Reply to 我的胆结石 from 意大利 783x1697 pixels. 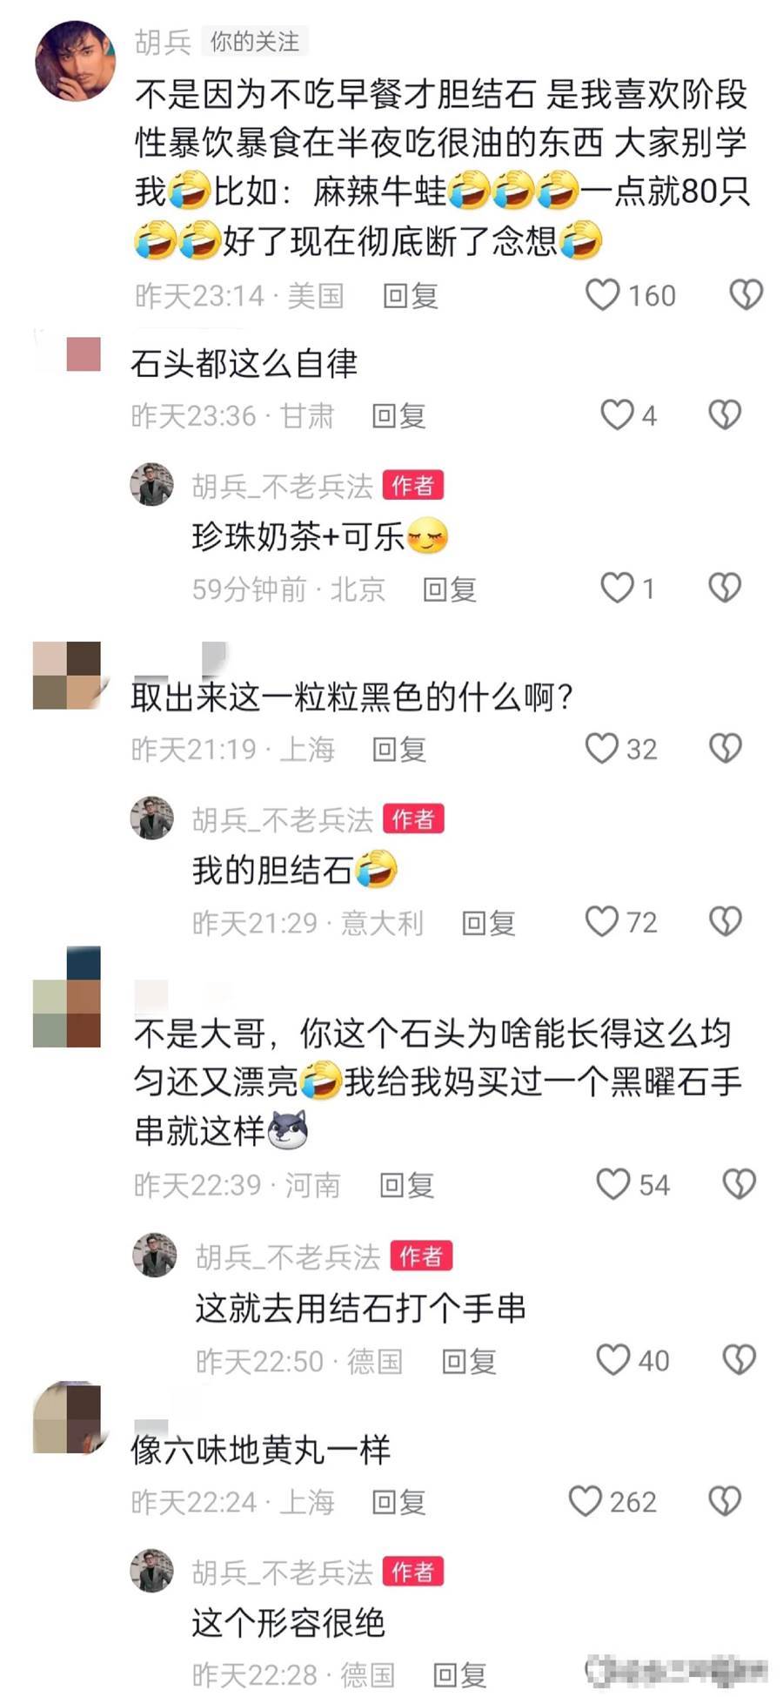pyautogui.click(x=488, y=923)
